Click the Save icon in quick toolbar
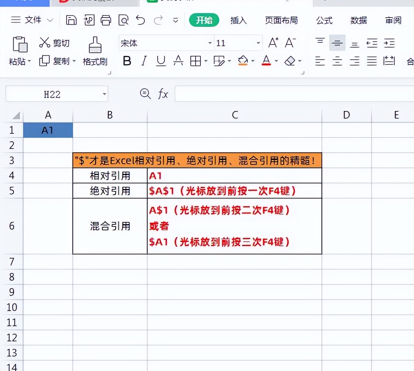This screenshot has height=371, width=414. point(71,20)
